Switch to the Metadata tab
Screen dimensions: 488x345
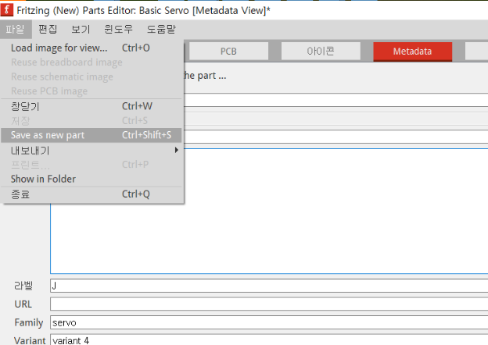[x=413, y=52]
